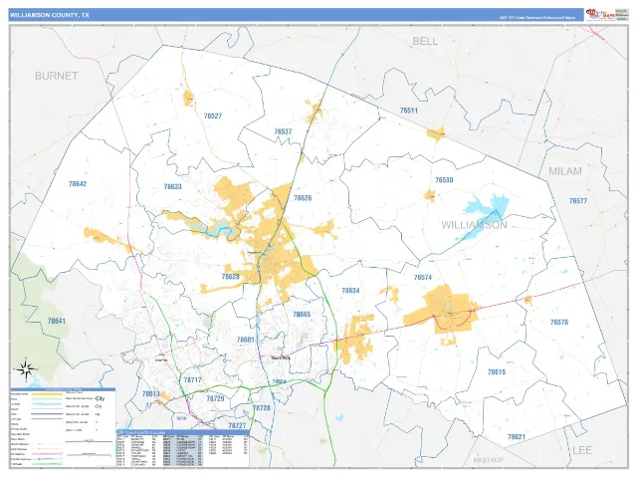The width and height of the screenshot is (637, 478).
Task: Click ZIP code 78633 label
Action: (172, 186)
